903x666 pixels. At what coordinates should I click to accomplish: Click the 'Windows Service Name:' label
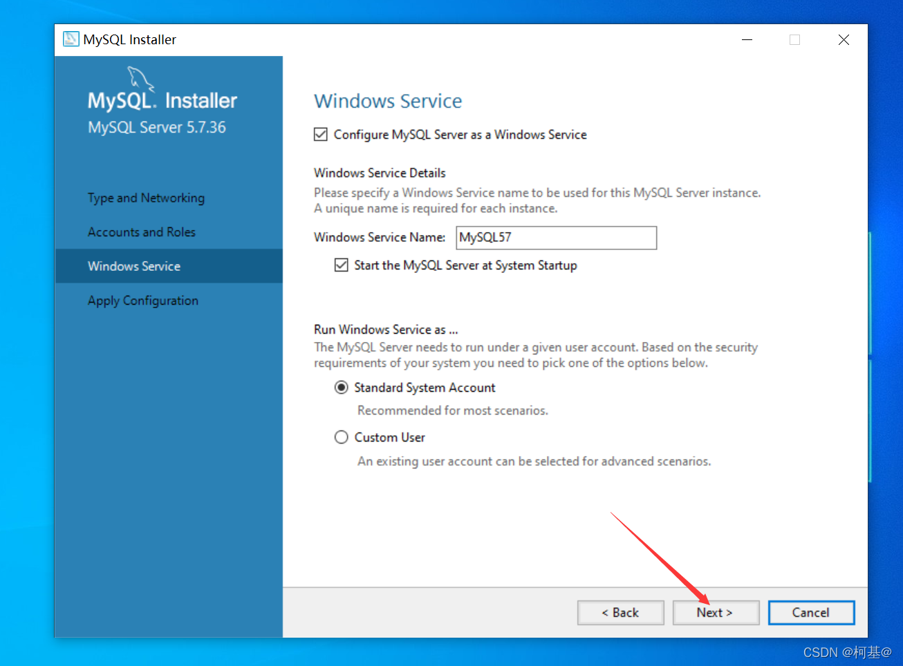click(380, 237)
